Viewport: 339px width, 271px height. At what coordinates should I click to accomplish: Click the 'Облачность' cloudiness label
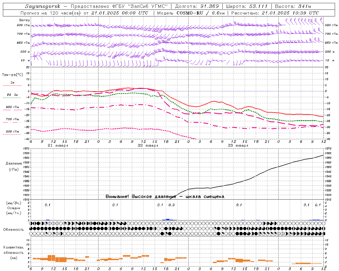pyautogui.click(x=14, y=229)
